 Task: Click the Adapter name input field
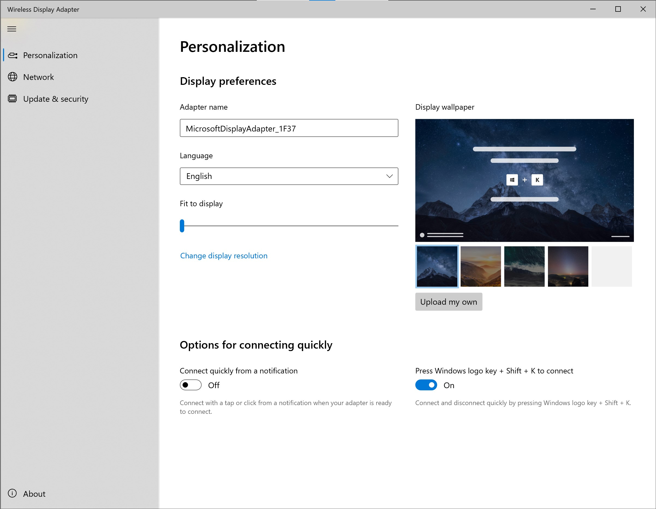pos(289,128)
